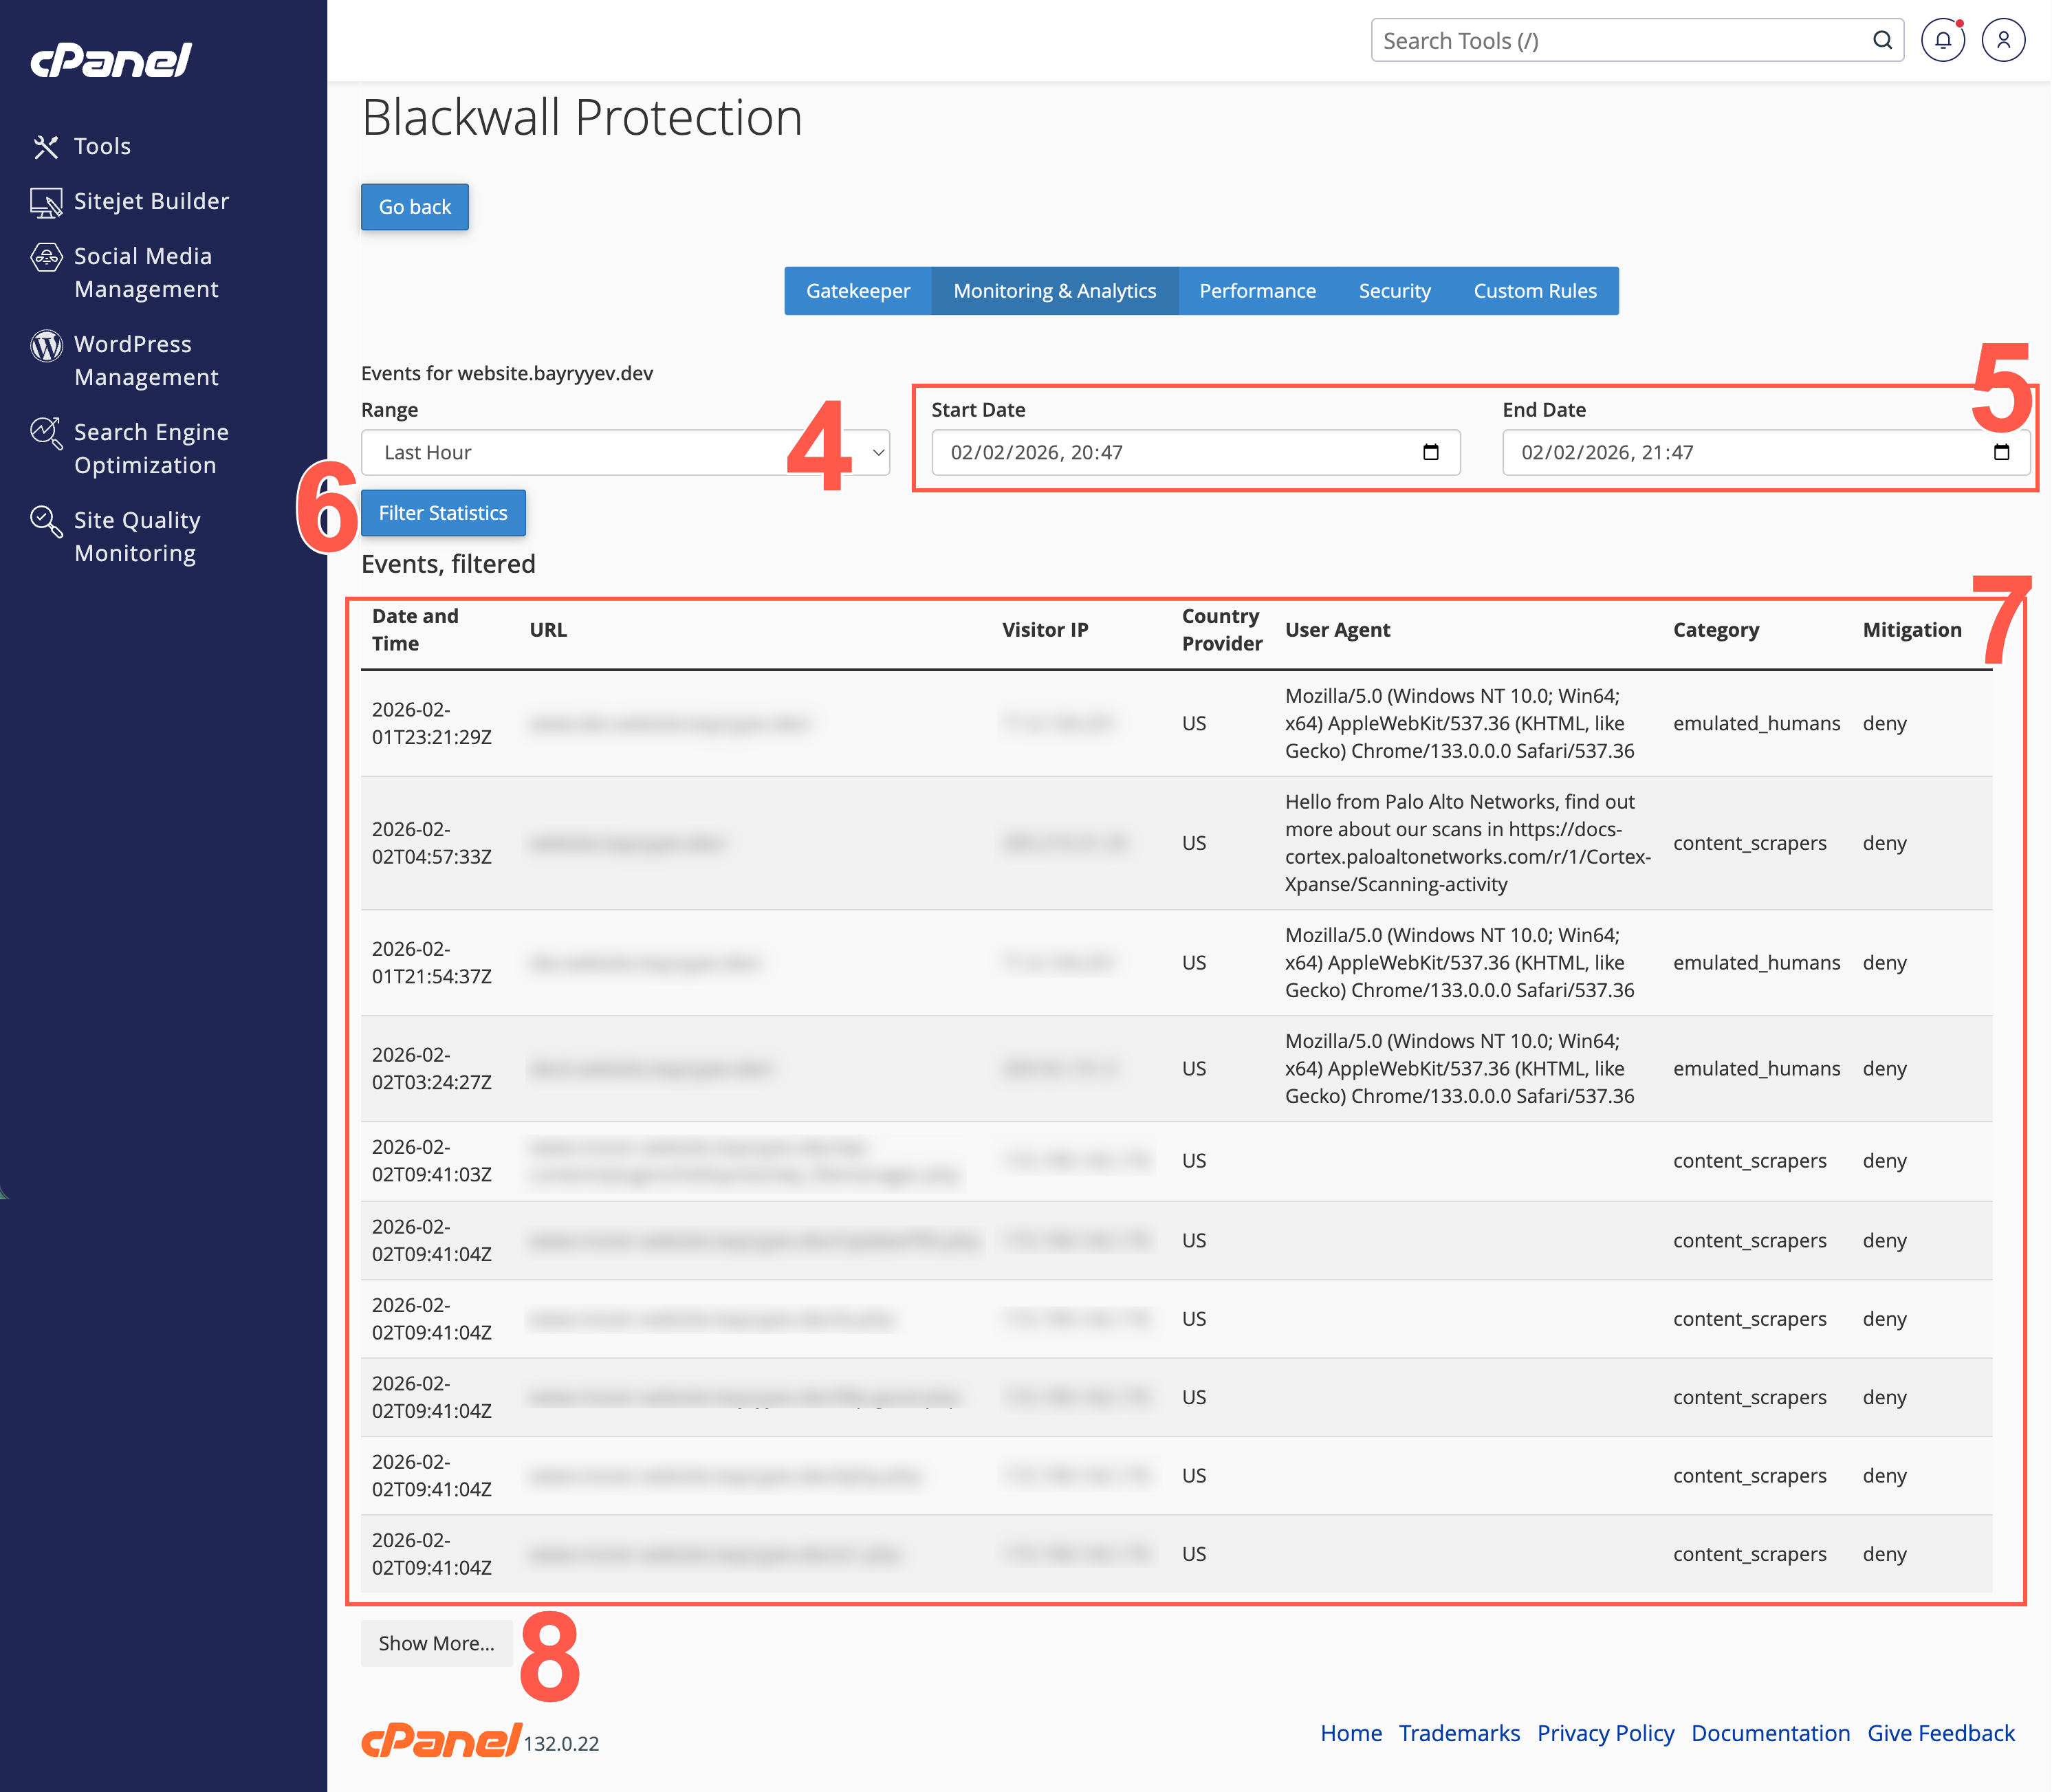
Task: Open the Privacy Policy link
Action: pyautogui.click(x=1605, y=1733)
